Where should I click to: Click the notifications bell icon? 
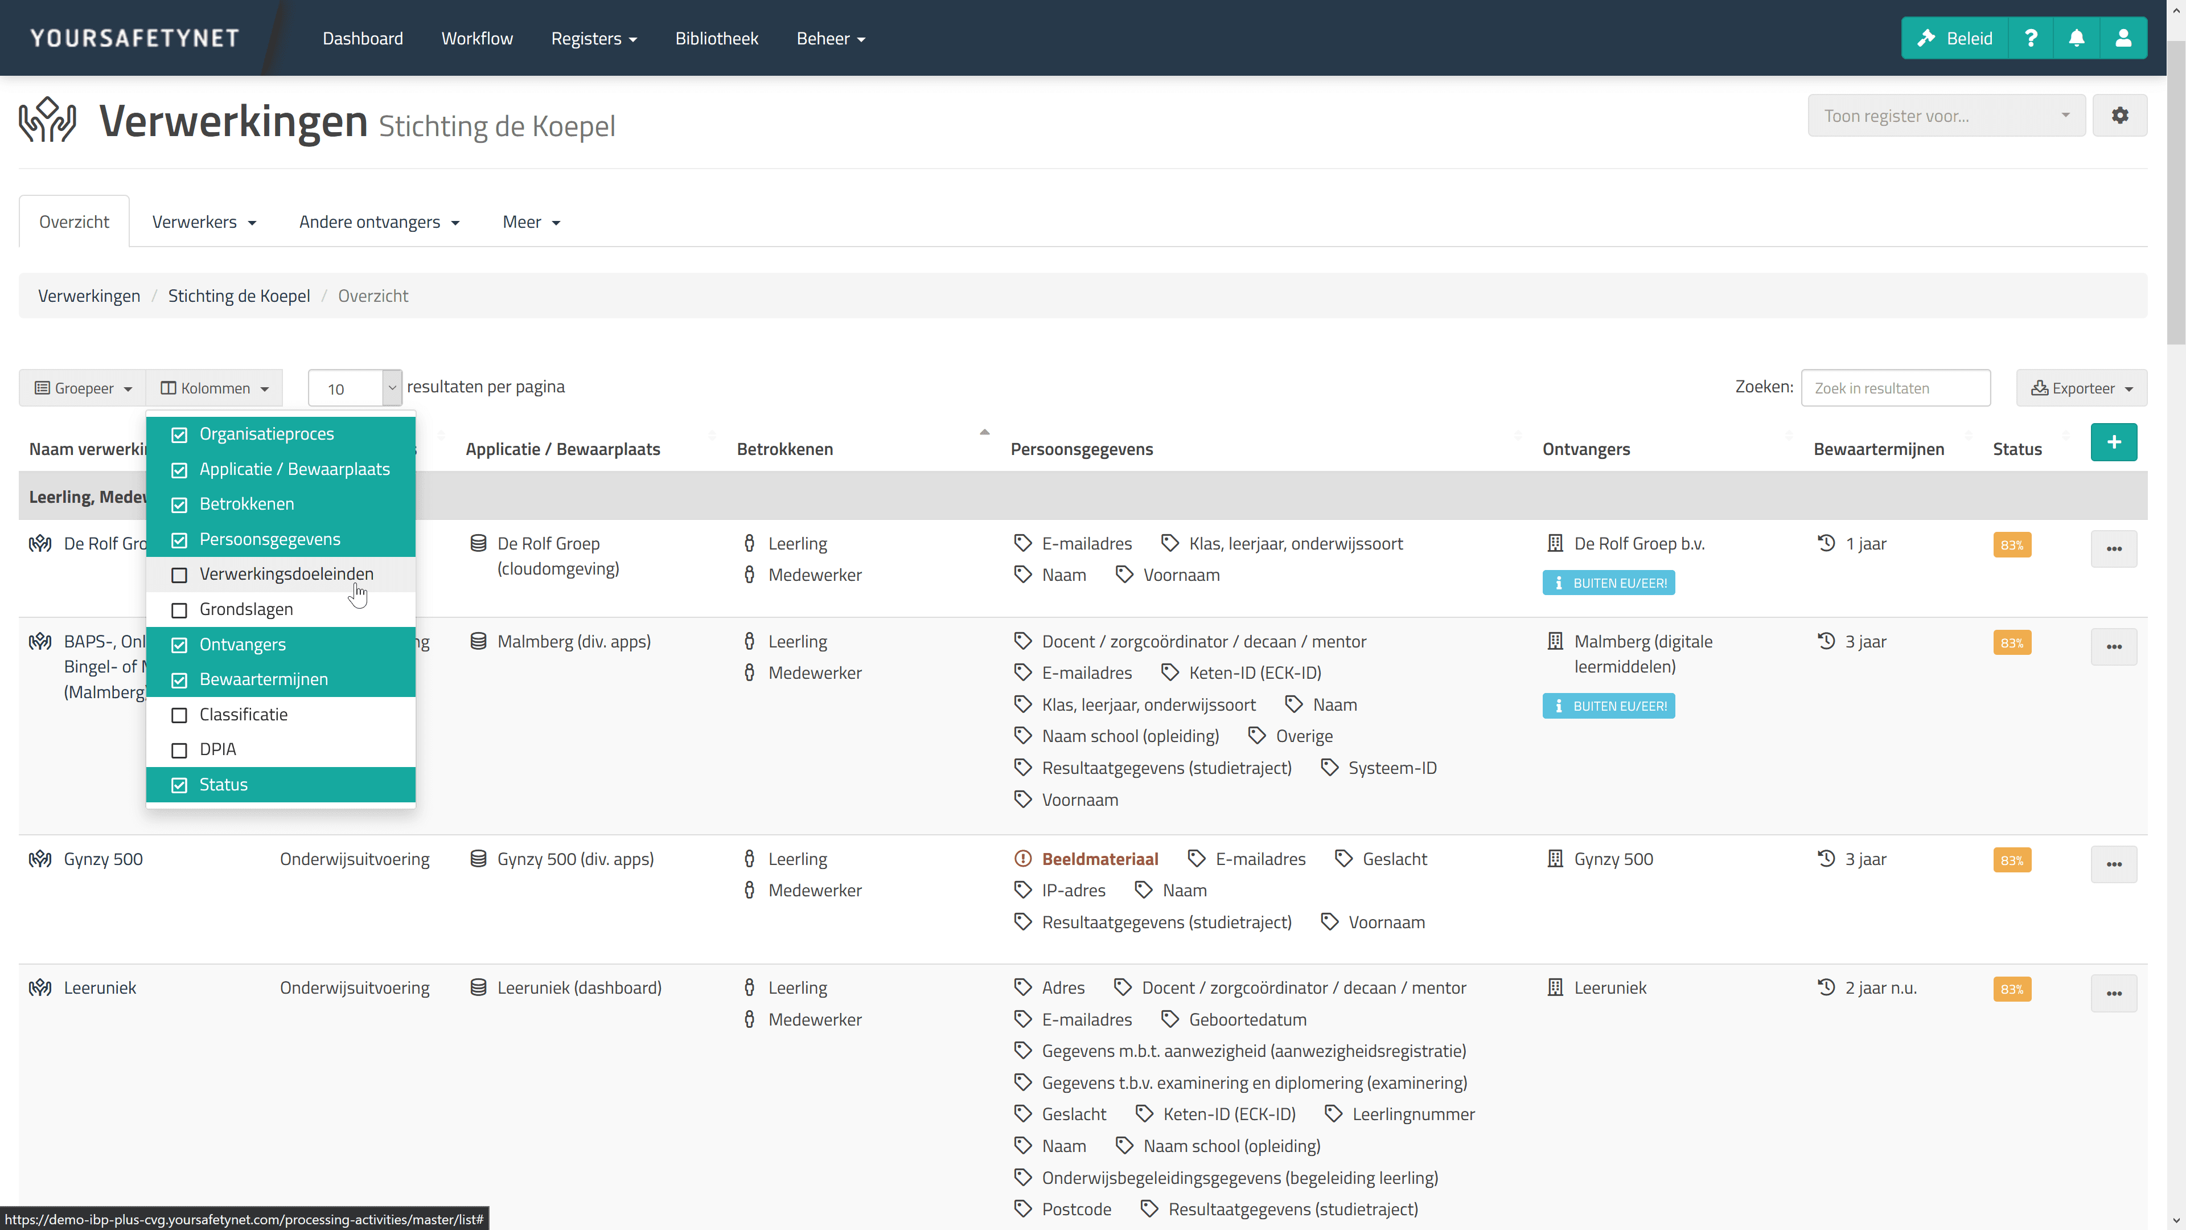(2077, 38)
